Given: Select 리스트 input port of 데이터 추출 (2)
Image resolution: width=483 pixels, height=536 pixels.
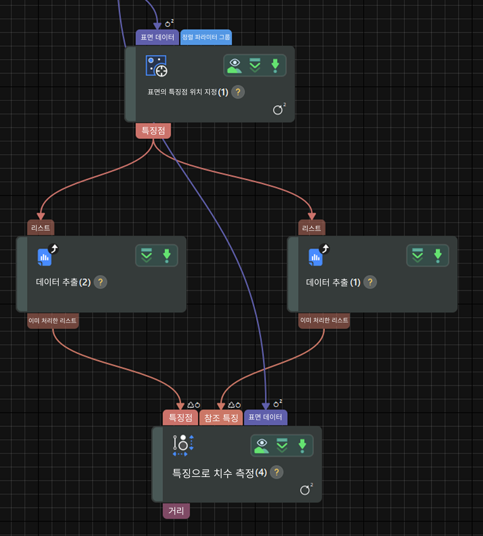Looking at the screenshot, I should [x=41, y=228].
